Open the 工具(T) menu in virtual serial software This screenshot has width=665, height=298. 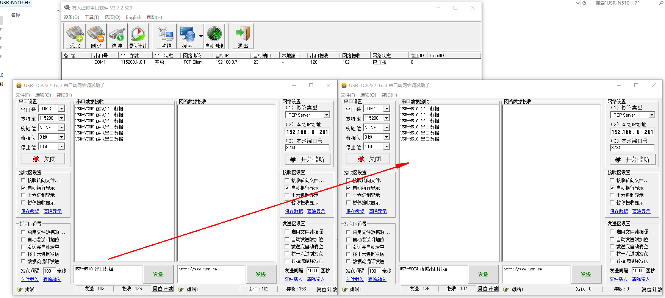click(92, 17)
